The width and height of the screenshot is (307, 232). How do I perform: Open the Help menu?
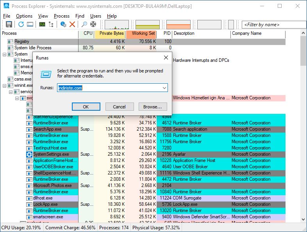(112, 16)
